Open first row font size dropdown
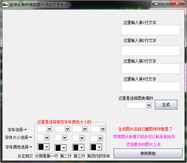This screenshot has width=187, height=163. [43, 138]
